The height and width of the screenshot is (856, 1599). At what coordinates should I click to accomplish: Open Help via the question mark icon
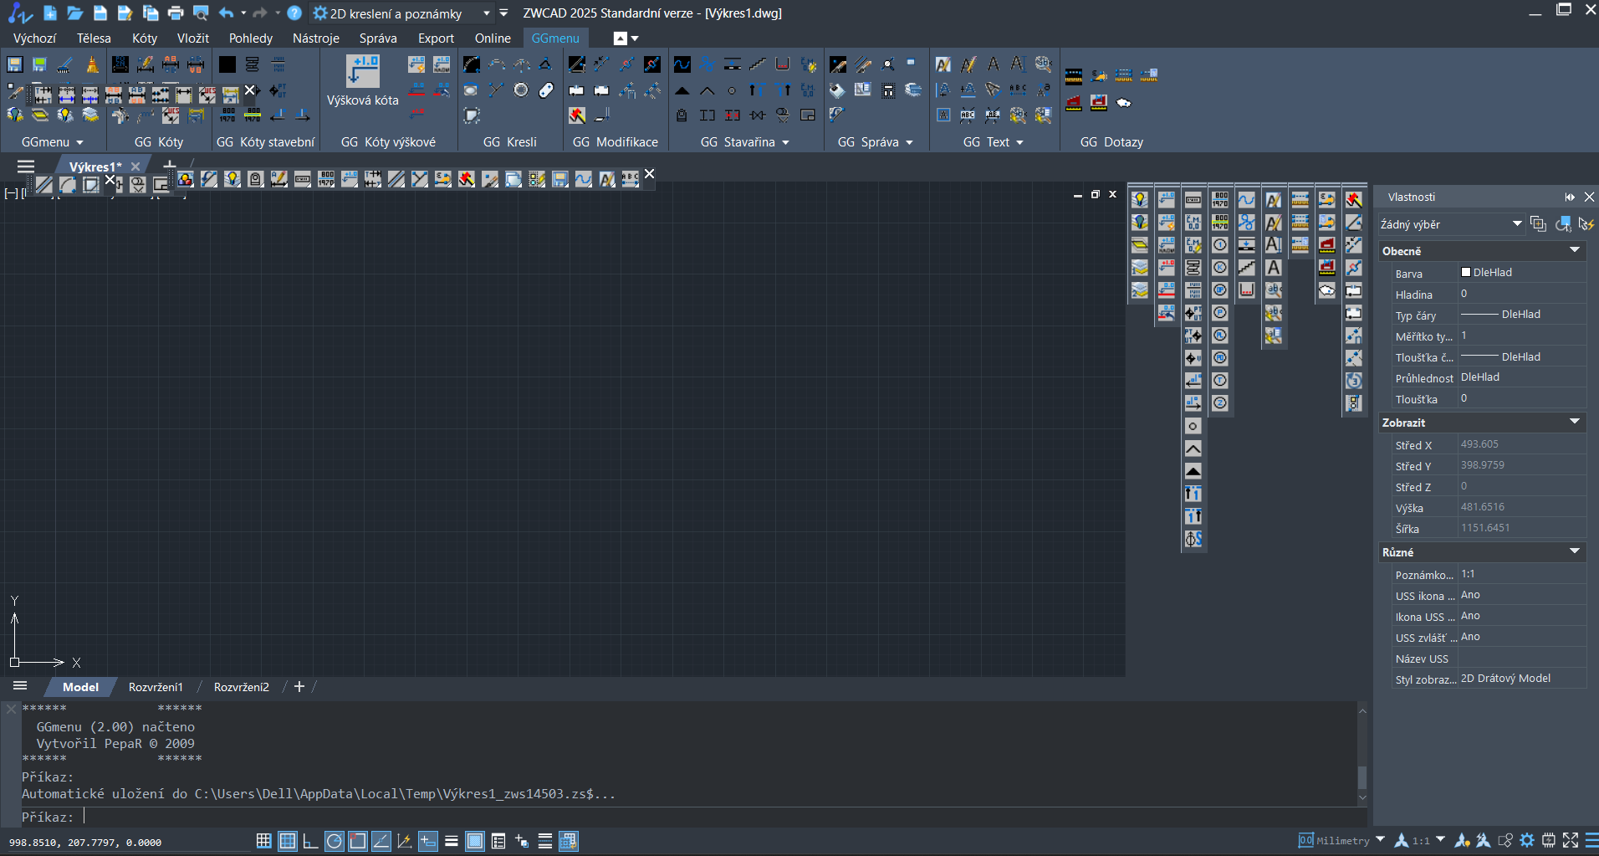click(294, 13)
